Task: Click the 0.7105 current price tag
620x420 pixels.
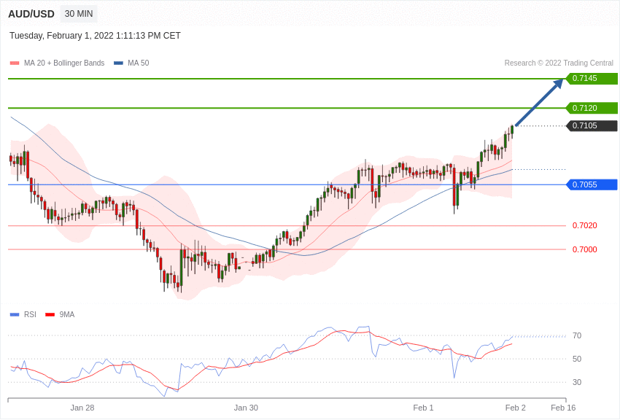Action: (x=592, y=125)
